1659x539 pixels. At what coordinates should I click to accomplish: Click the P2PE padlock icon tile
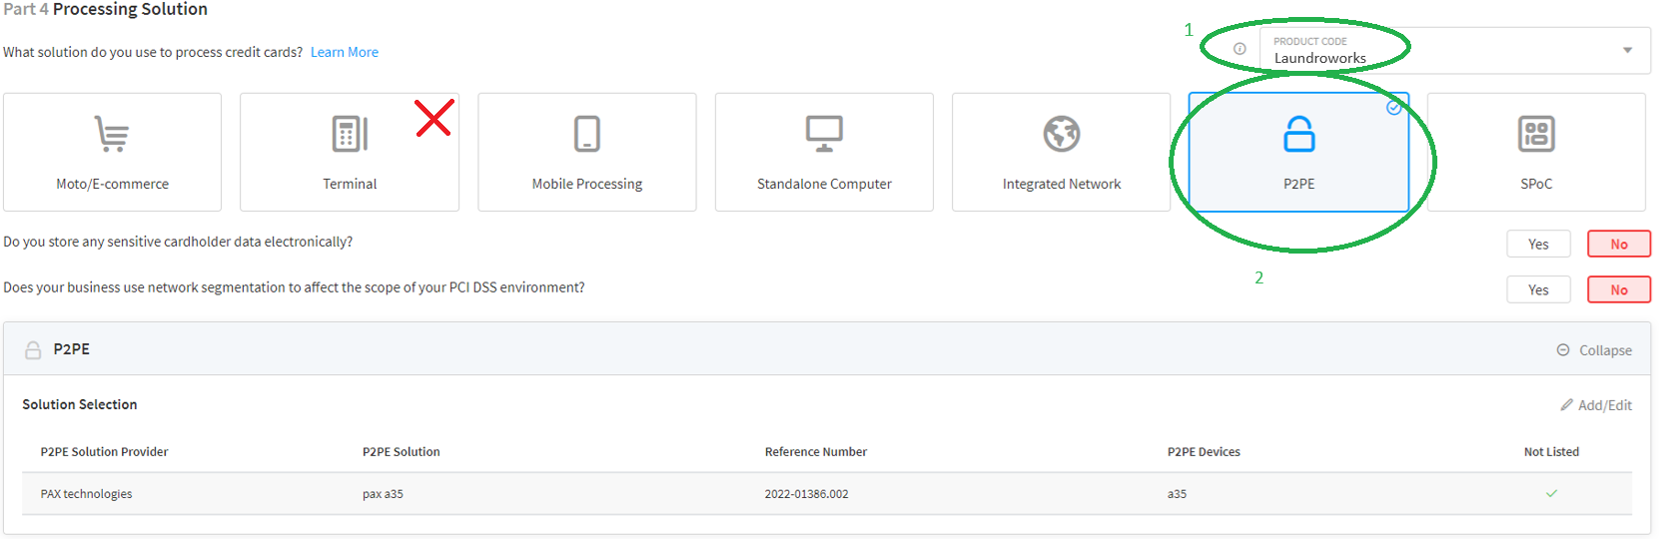[x=1298, y=152]
